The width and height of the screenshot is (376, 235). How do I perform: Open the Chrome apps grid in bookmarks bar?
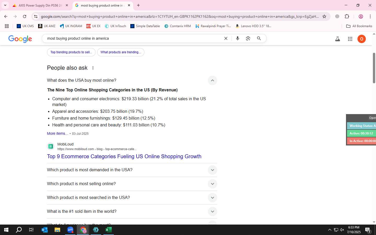[x=7, y=26]
